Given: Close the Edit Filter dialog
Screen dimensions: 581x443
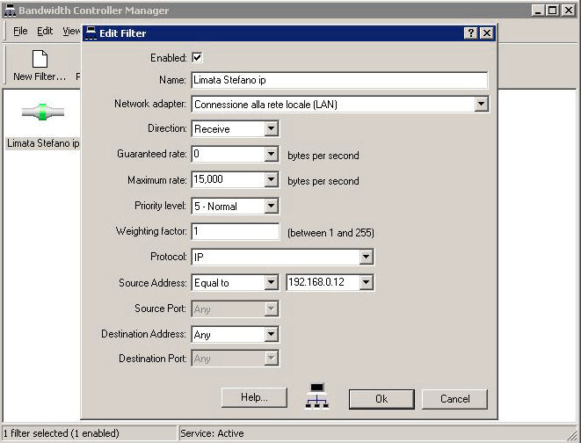Looking at the screenshot, I should point(487,33).
